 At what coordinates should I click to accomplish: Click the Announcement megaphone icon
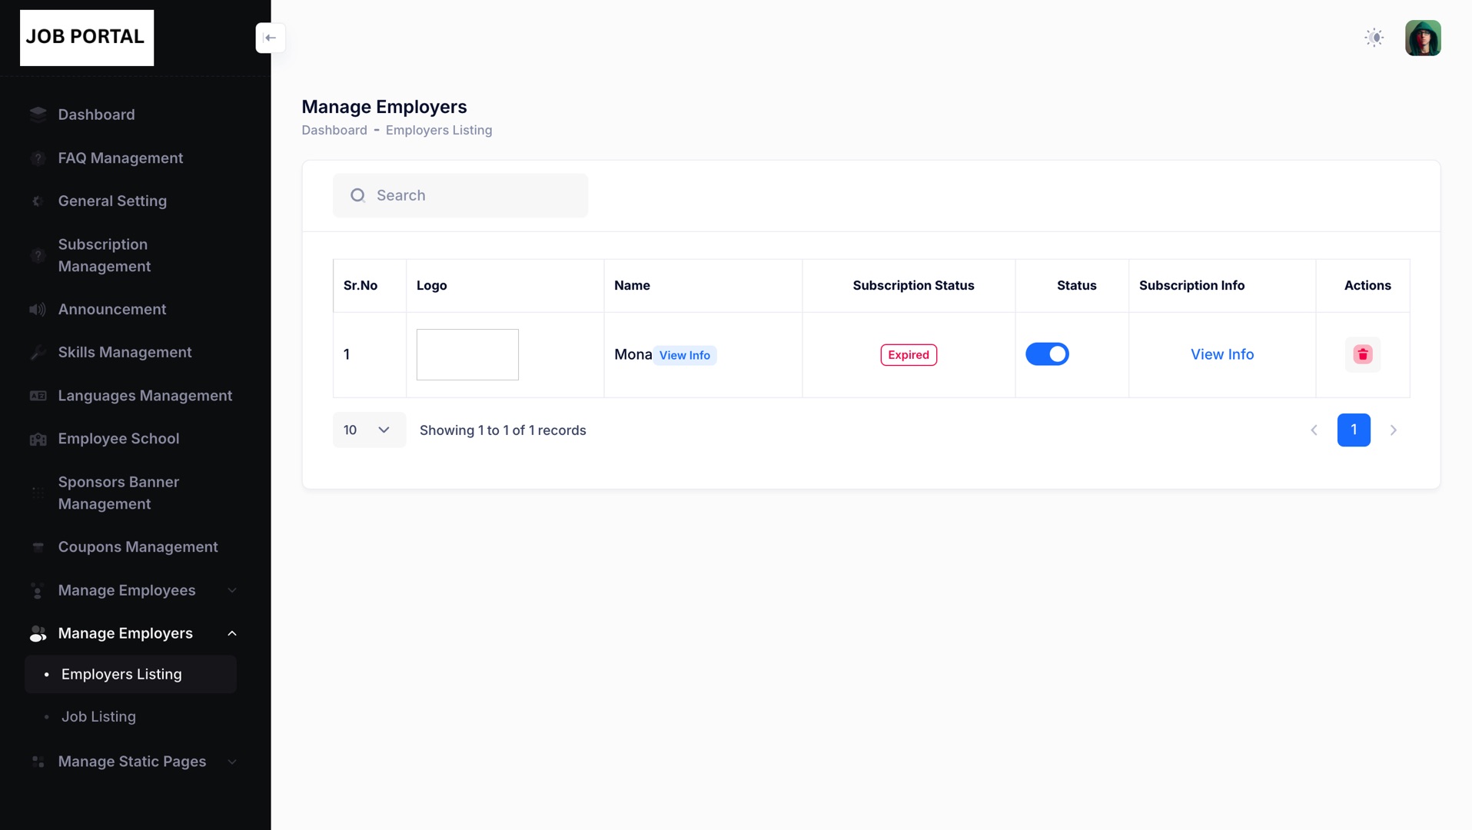(38, 310)
